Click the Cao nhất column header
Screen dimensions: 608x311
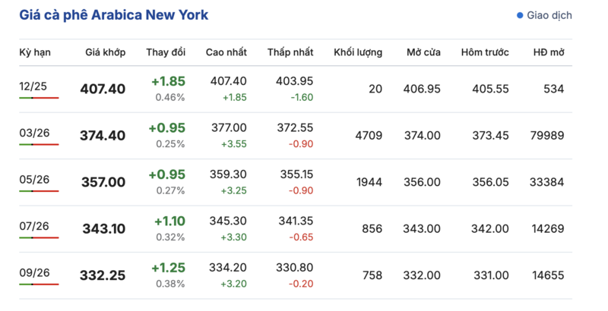[x=226, y=52]
